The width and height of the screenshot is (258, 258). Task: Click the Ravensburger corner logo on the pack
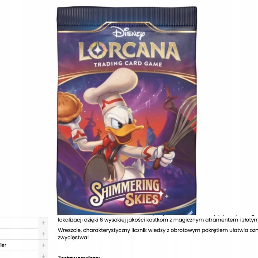point(192,212)
